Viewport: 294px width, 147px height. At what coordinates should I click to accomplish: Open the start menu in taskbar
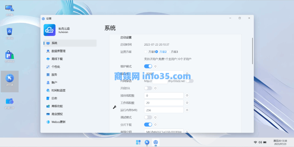[x=138, y=142]
